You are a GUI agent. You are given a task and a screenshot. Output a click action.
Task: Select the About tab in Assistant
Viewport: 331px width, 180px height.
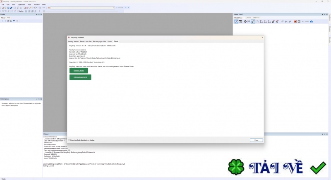coord(116,41)
